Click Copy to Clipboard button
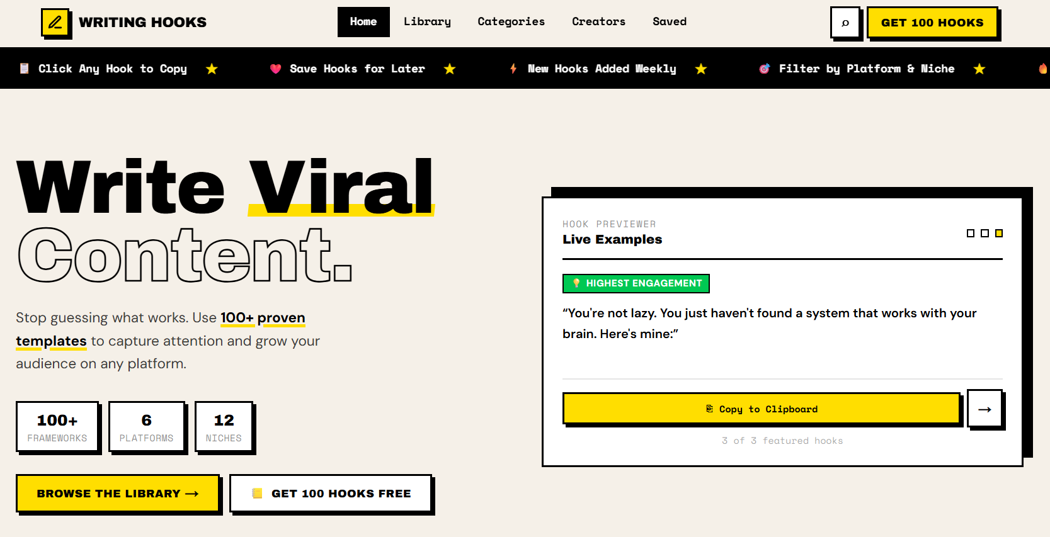 (761, 409)
